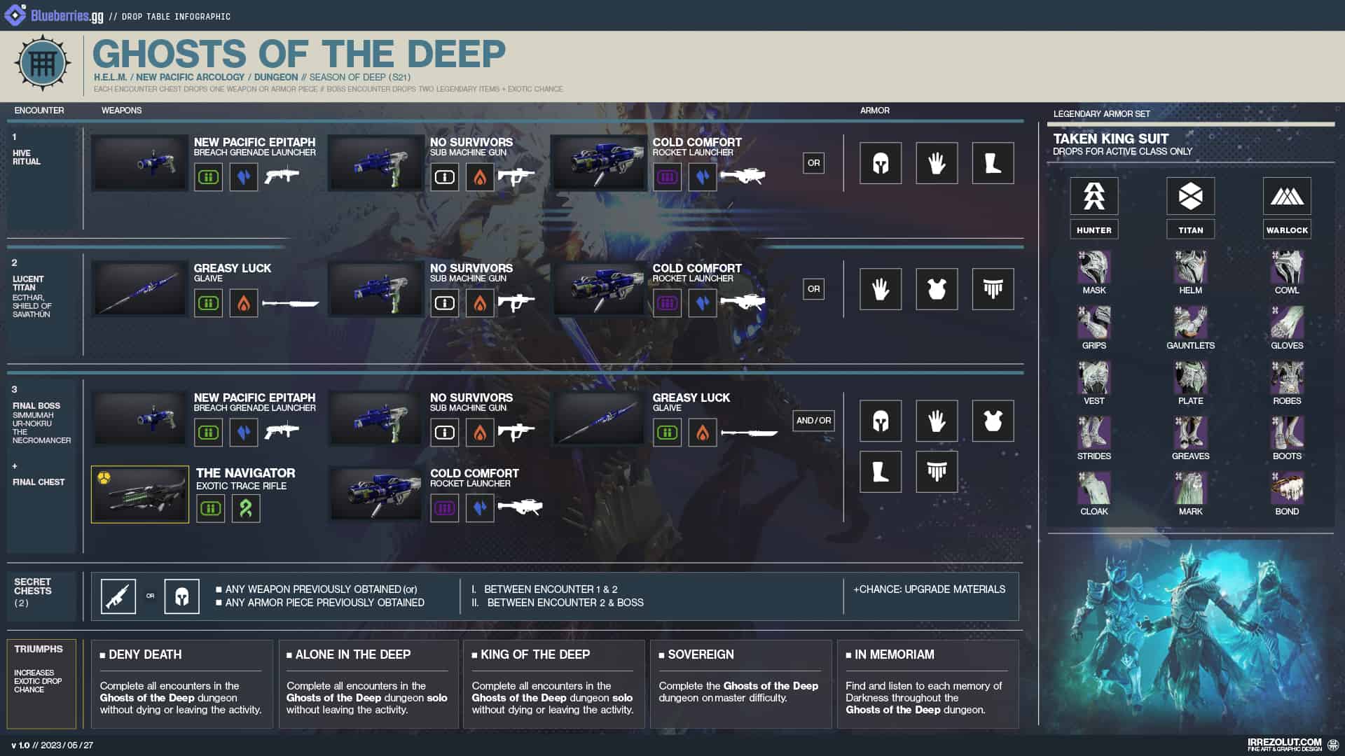Click the Titan class emblem icon

pos(1190,196)
